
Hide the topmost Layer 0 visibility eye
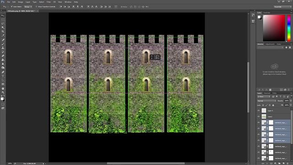tap(259, 111)
